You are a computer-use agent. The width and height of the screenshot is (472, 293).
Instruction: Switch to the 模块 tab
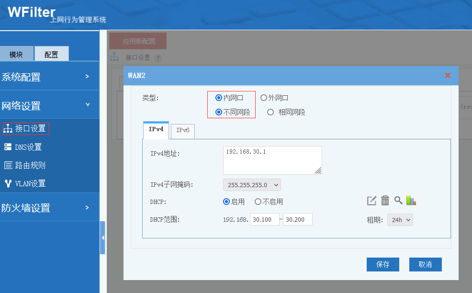click(x=16, y=54)
